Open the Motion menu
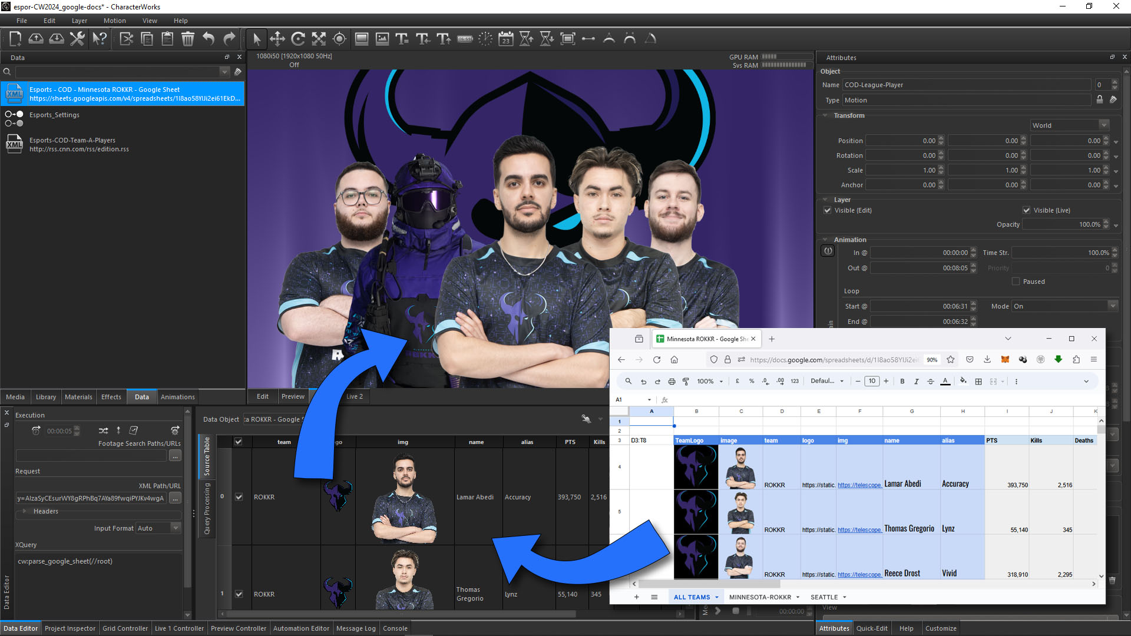Image resolution: width=1131 pixels, height=636 pixels. click(x=114, y=21)
